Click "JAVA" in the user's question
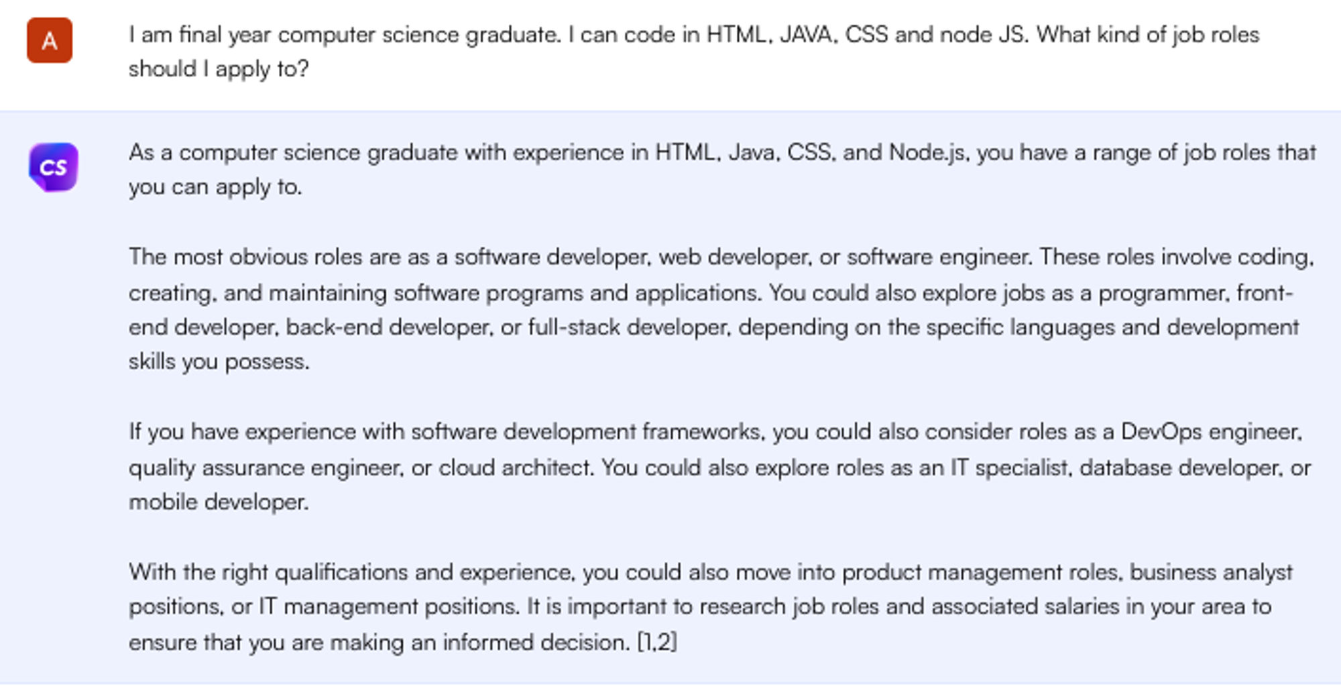The image size is (1341, 686). tap(805, 34)
